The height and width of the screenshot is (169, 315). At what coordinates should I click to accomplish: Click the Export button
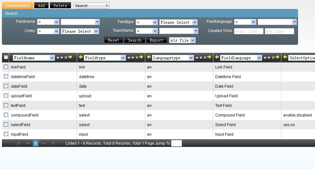(x=156, y=40)
